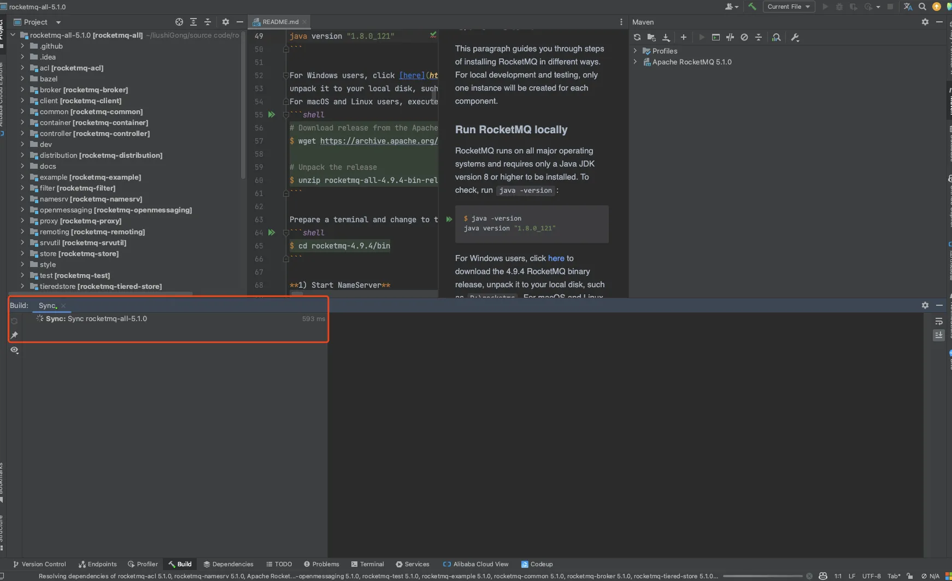952x581 pixels.
Task: Open the README.md editor tab
Action: tap(280, 22)
